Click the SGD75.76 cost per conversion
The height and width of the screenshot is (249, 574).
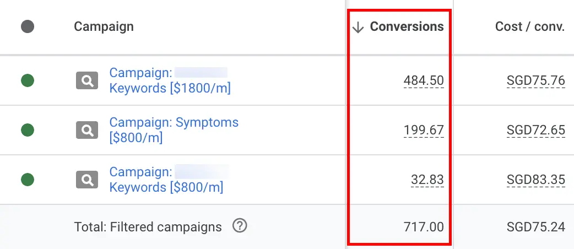click(x=535, y=81)
